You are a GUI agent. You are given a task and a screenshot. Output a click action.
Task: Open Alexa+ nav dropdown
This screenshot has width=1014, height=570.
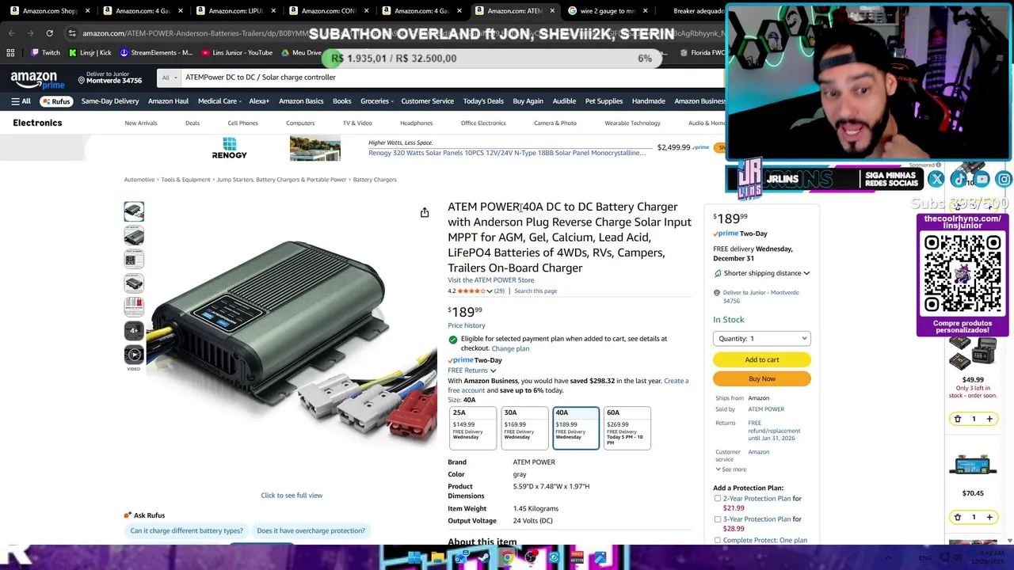[x=259, y=101]
